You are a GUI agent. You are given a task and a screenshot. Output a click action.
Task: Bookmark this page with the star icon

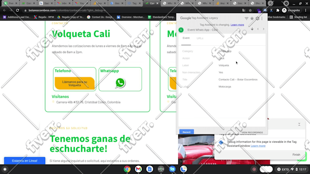[250, 10]
